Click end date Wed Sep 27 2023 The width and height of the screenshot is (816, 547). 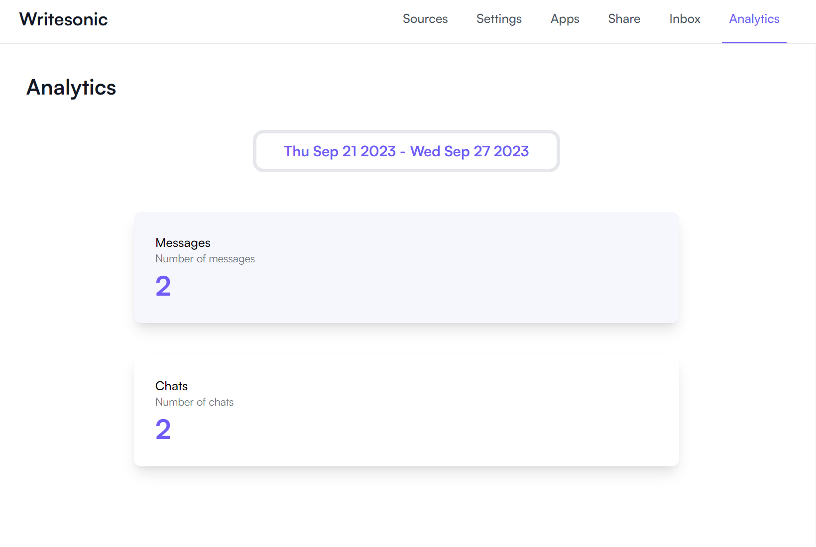point(469,151)
